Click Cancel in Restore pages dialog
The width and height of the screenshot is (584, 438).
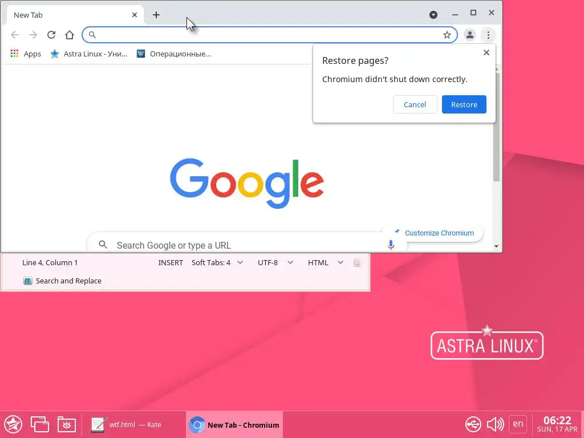point(415,104)
